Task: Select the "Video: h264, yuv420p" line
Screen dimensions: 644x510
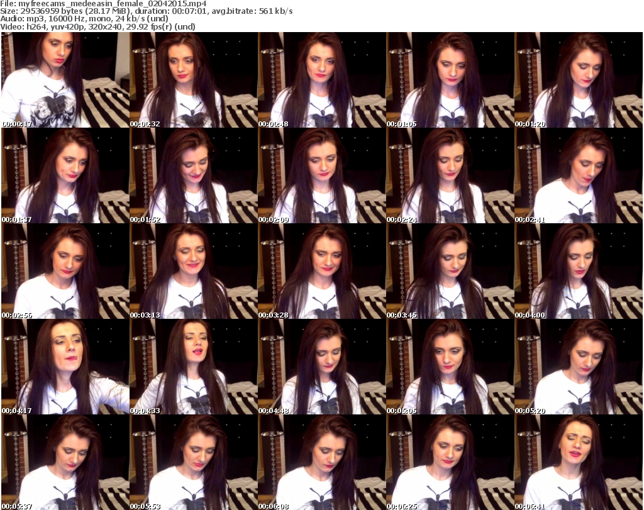Action: coord(97,26)
